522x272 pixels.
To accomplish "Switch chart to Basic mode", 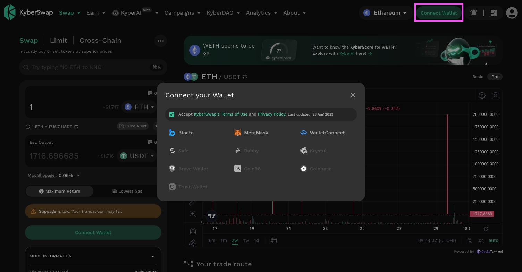I will pos(478,77).
